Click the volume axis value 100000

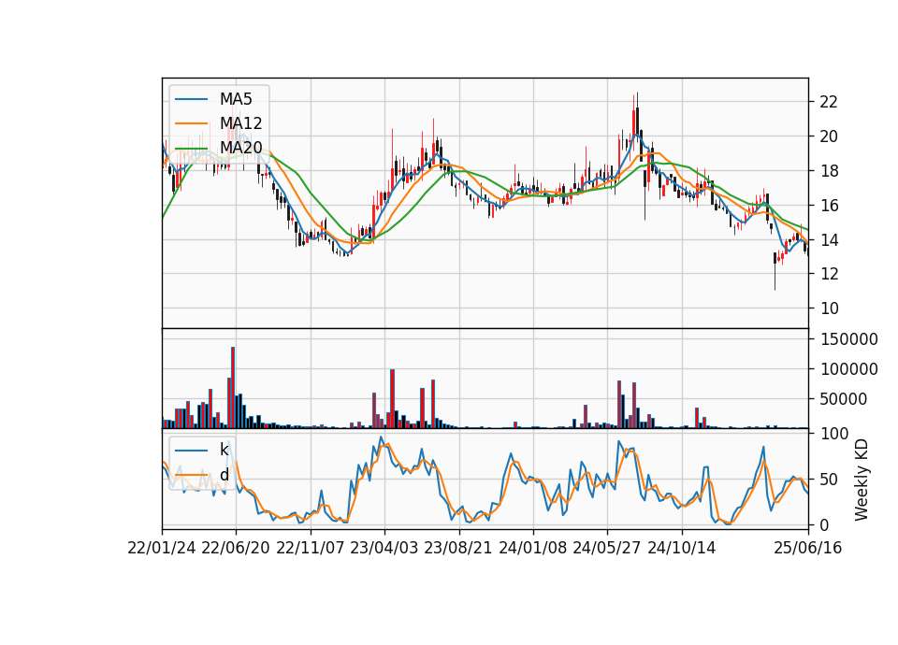(x=848, y=369)
